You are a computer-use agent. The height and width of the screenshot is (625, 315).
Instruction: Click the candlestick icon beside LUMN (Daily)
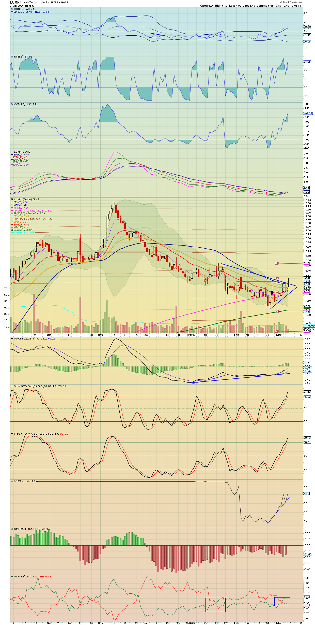(12, 199)
